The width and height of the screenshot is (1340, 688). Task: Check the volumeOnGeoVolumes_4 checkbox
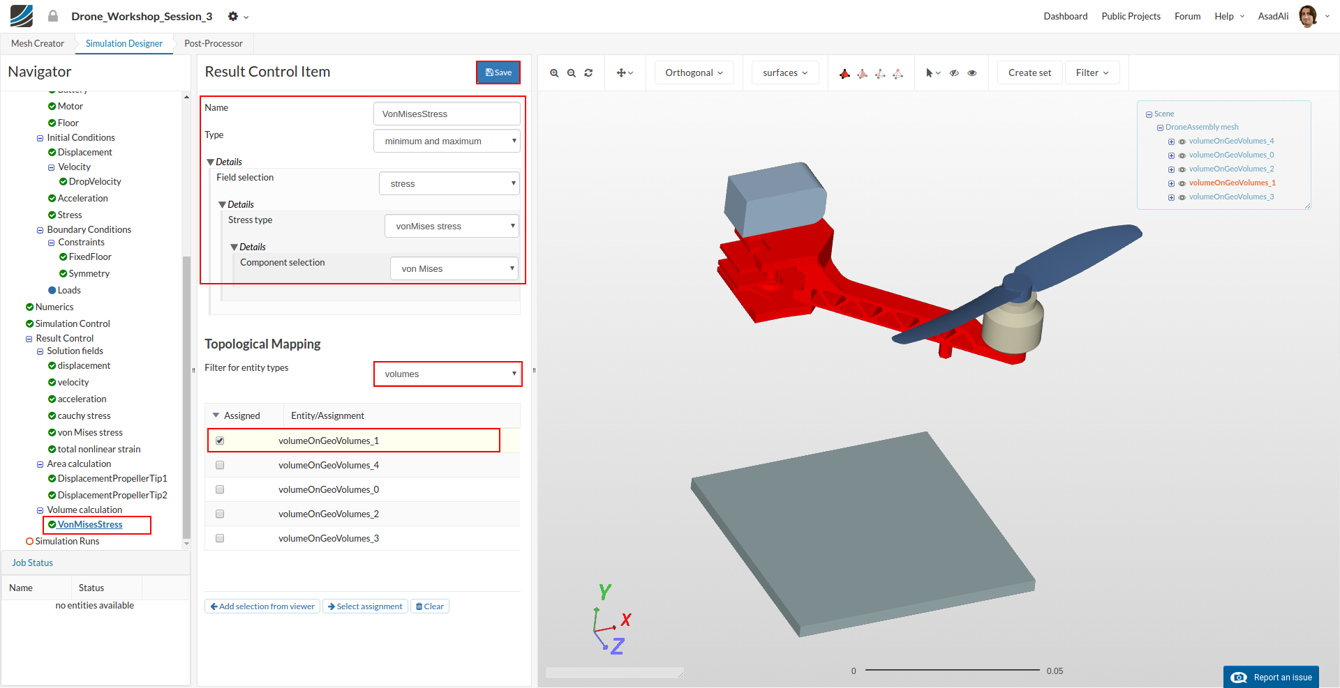point(220,465)
